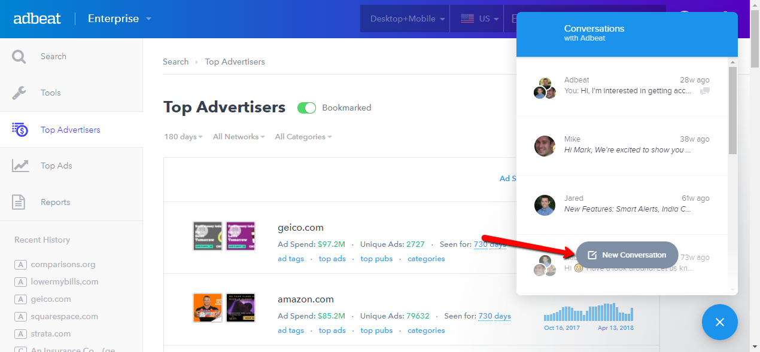Screen dimensions: 760x352
Task: Open Mike's conversation from 38w ago
Action: point(622,146)
